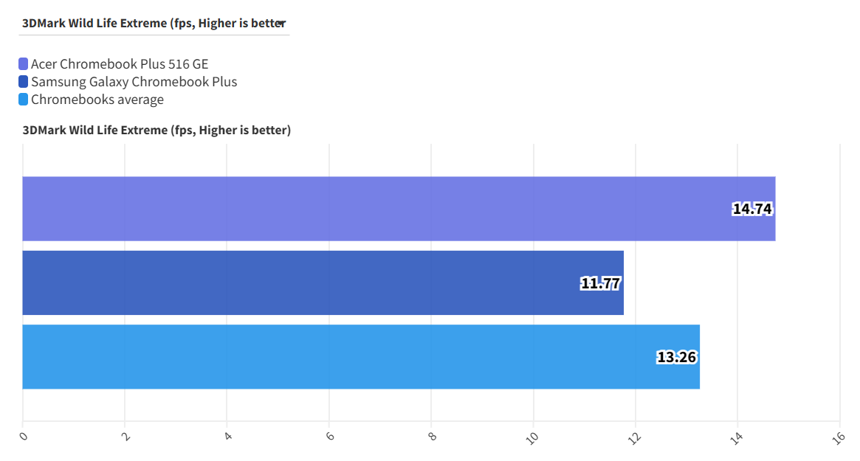Click the Samsung Galaxy Chromebook Plus legend label
The image size is (860, 461).
coord(134,82)
